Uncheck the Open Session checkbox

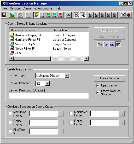coord(98,85)
